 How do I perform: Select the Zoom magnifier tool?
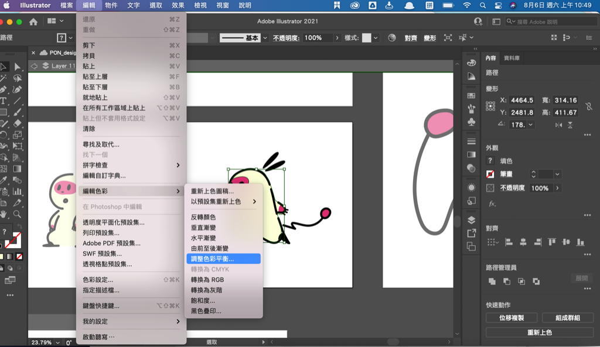(17, 214)
